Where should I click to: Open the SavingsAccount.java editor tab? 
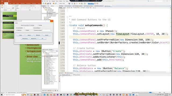89,6
